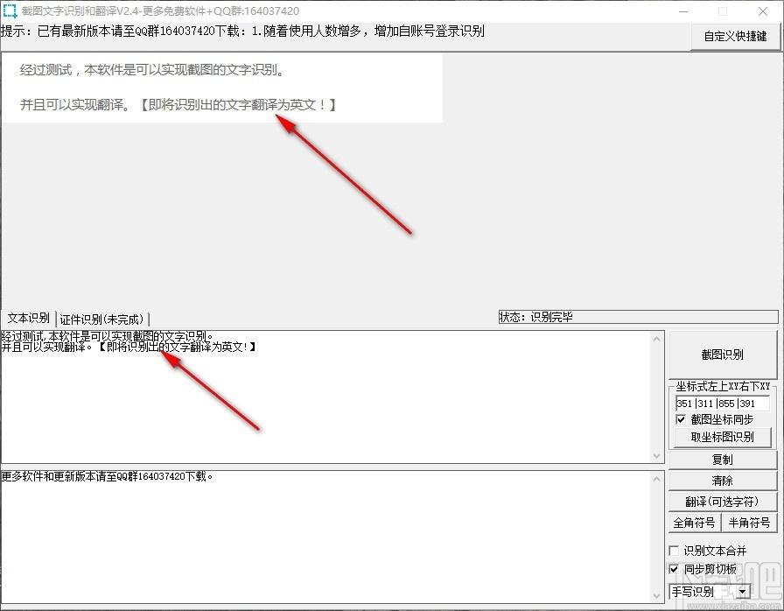The width and height of the screenshot is (784, 611).
Task: Toggle the 同步剪切板 checkbox
Action: point(674,569)
